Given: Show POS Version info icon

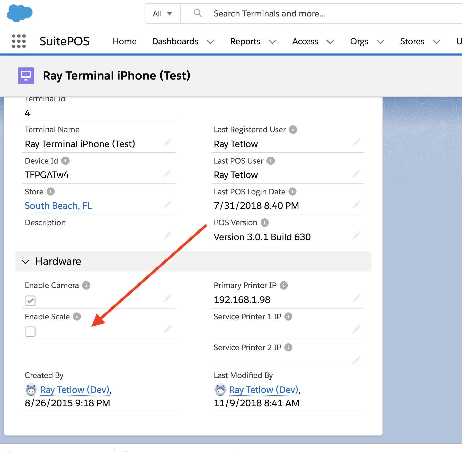Looking at the screenshot, I should coord(265,223).
